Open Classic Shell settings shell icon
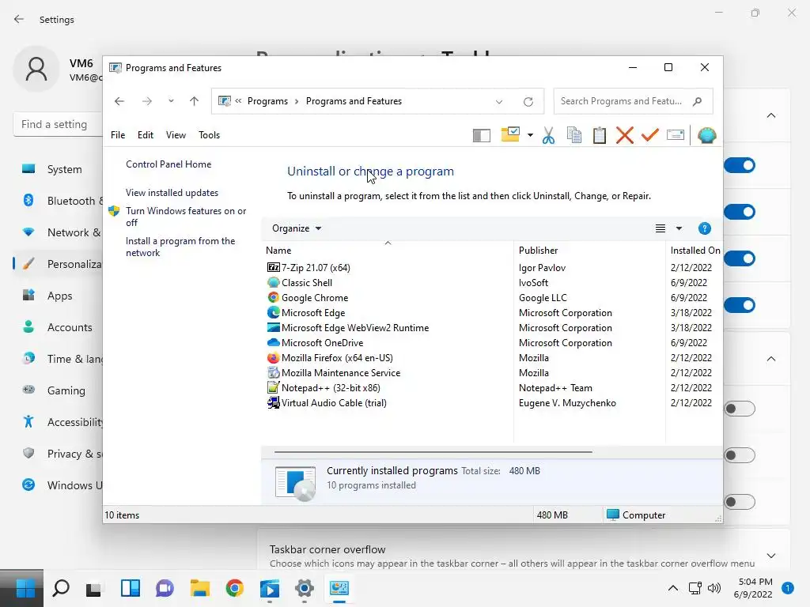The image size is (810, 607). click(x=706, y=135)
